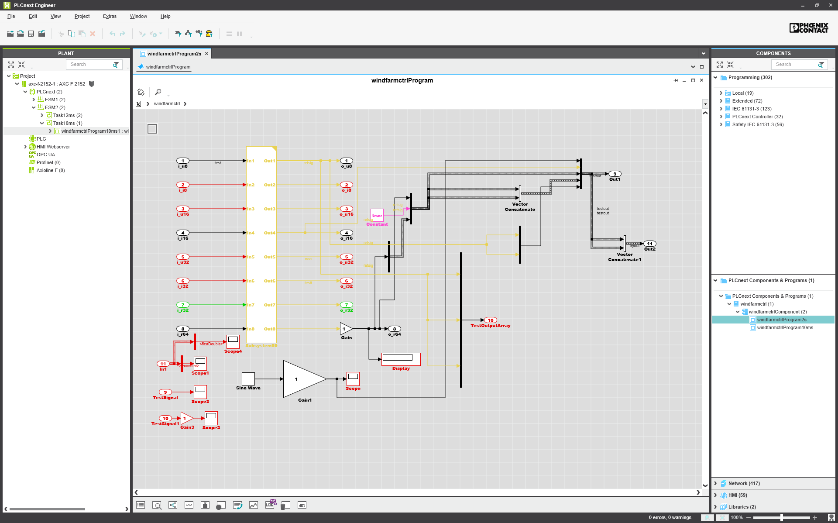The image size is (838, 523).
Task: Open the breakpoints circle icon in bottom toolbar
Action: tap(221, 505)
